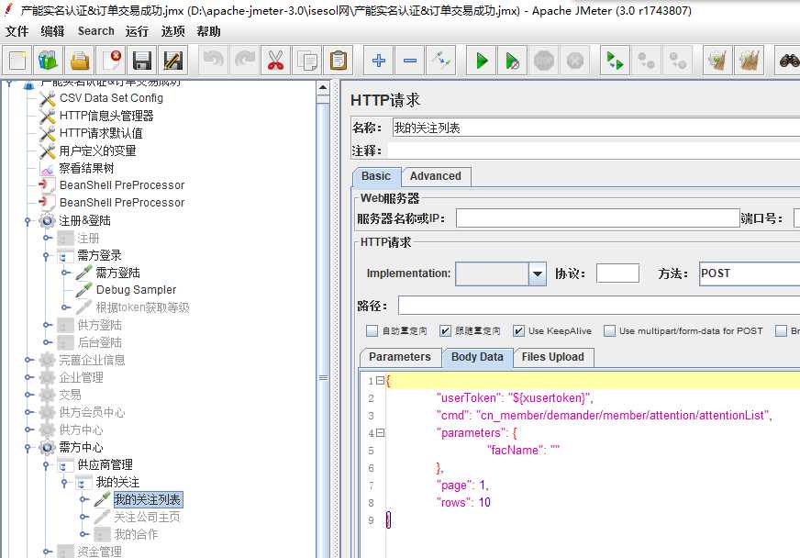Select 察看结果树 listener node

point(86,168)
